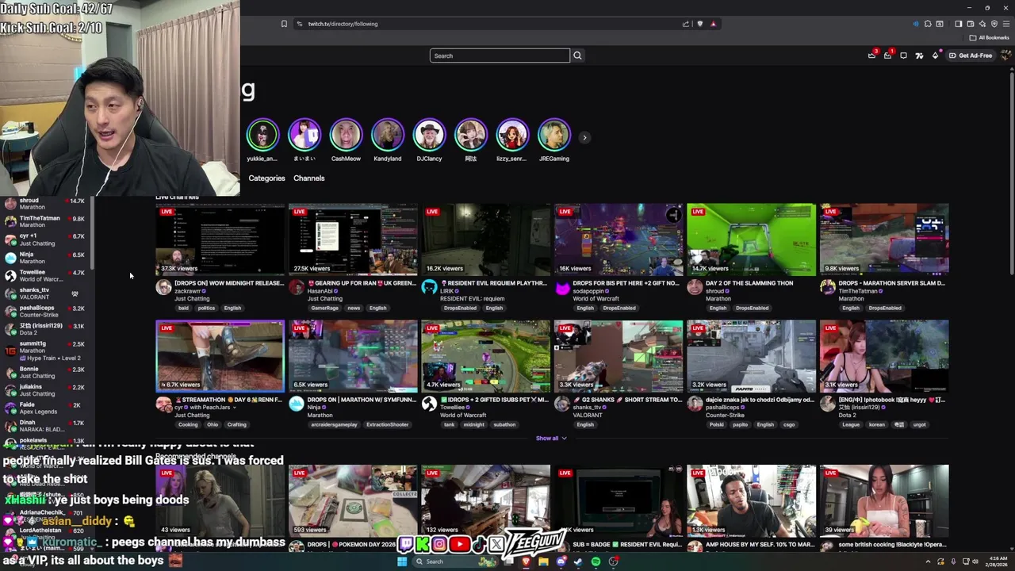The image size is (1015, 571).
Task: Open the Brave hamburger main menu
Action: tap(1006, 24)
